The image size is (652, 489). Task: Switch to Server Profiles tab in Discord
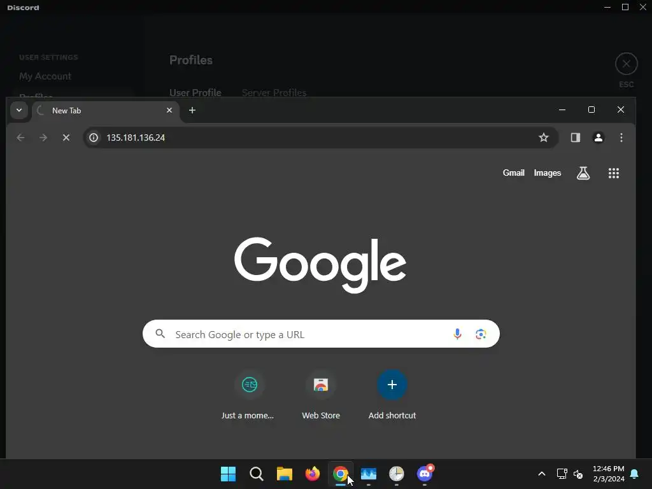tap(274, 92)
